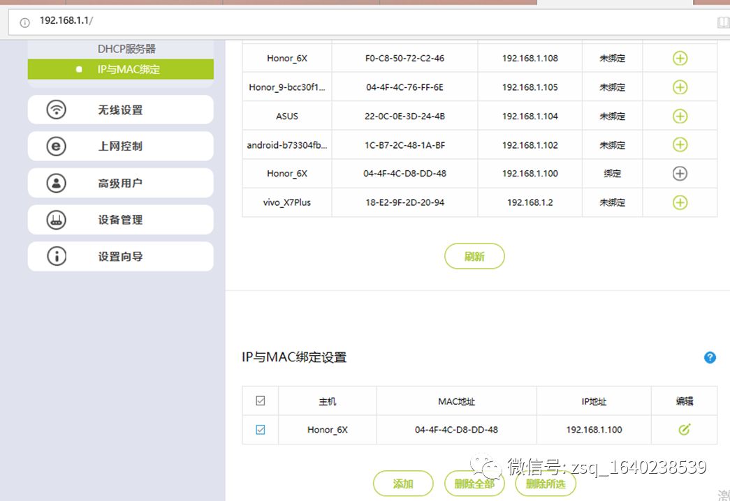Screen dimensions: 730x501
Task: Click the plus icon for android-b73304fb
Action: (x=680, y=144)
